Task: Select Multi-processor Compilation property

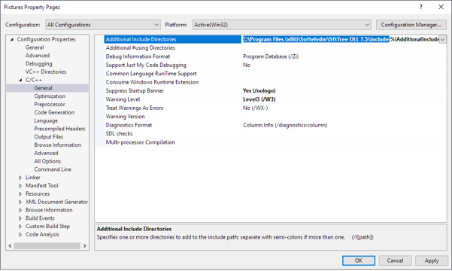Action: coord(140,142)
